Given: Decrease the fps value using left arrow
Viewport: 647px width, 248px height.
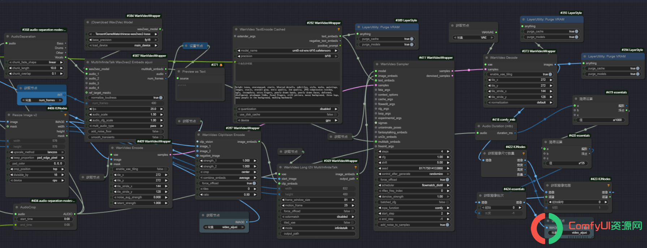Looking at the screenshot, I should tap(90, 109).
